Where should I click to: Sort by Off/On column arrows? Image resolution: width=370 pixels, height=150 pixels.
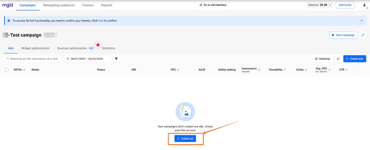pos(24,70)
